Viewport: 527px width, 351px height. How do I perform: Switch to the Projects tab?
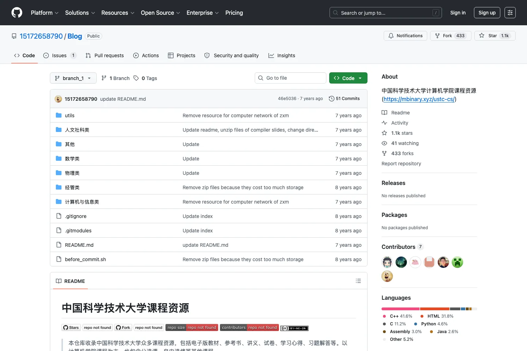(182, 55)
